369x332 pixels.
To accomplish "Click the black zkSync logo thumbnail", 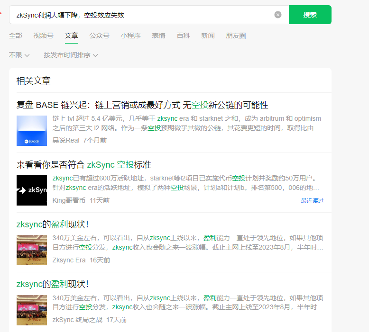I will [32, 190].
